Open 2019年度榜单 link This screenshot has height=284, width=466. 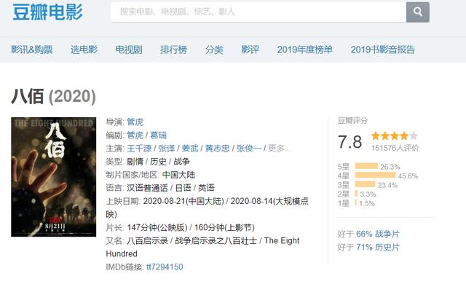coord(304,50)
